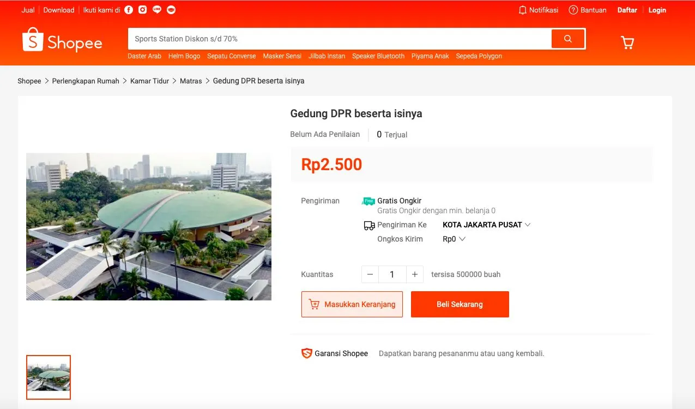
Task: Open the Jual menu item
Action: tap(27, 9)
